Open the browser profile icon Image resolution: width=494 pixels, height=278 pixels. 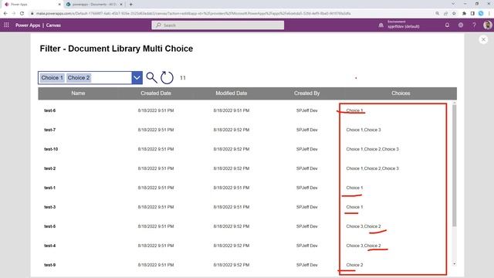click(x=481, y=14)
